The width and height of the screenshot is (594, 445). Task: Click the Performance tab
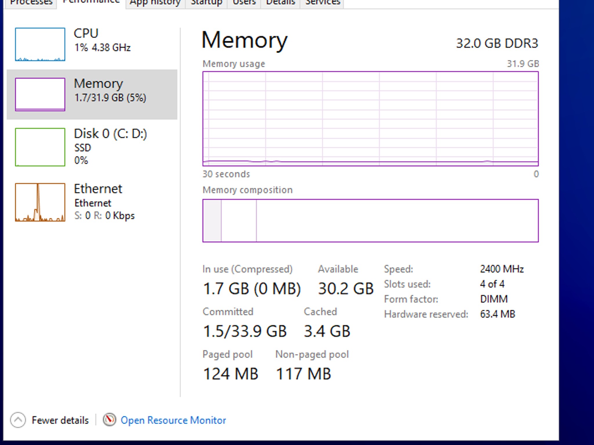tap(91, 2)
